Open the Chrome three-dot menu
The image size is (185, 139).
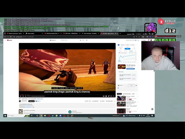pos(153,37)
